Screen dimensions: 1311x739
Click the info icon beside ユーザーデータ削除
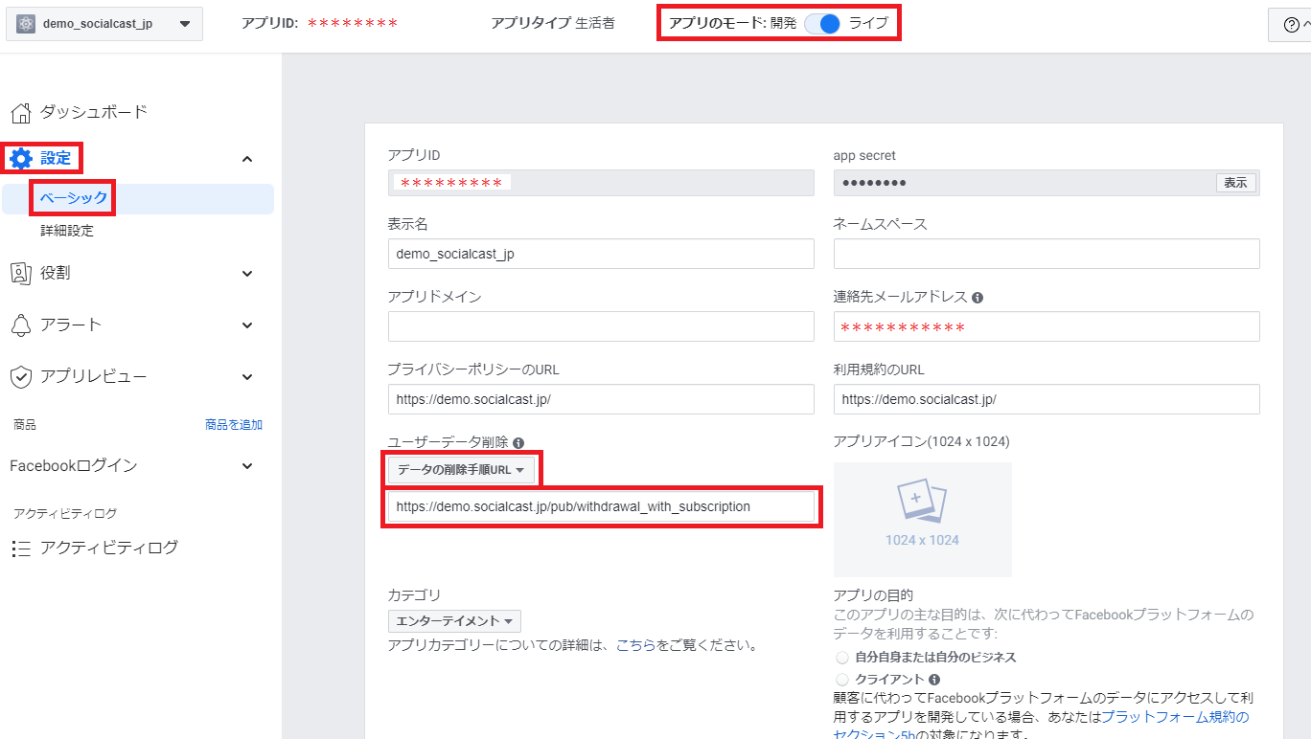click(x=518, y=443)
